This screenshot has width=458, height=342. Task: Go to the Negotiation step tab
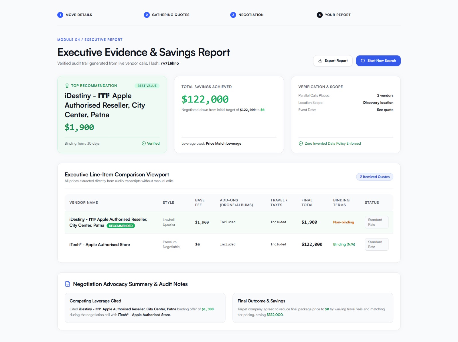pos(247,15)
